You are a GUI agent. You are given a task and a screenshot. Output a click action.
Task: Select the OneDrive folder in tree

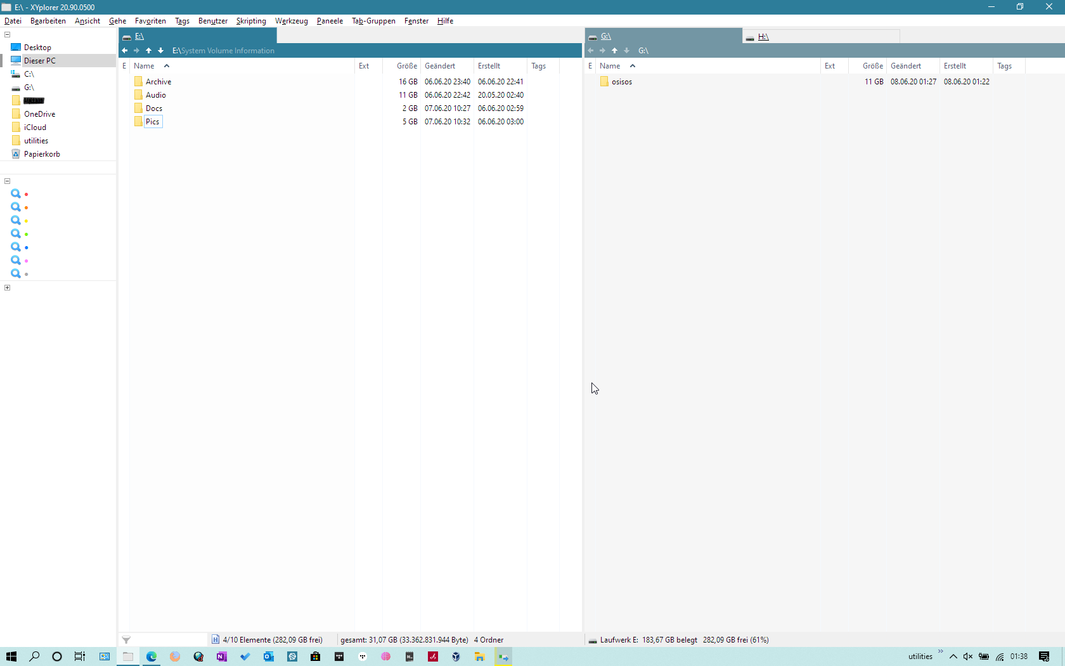pyautogui.click(x=39, y=114)
